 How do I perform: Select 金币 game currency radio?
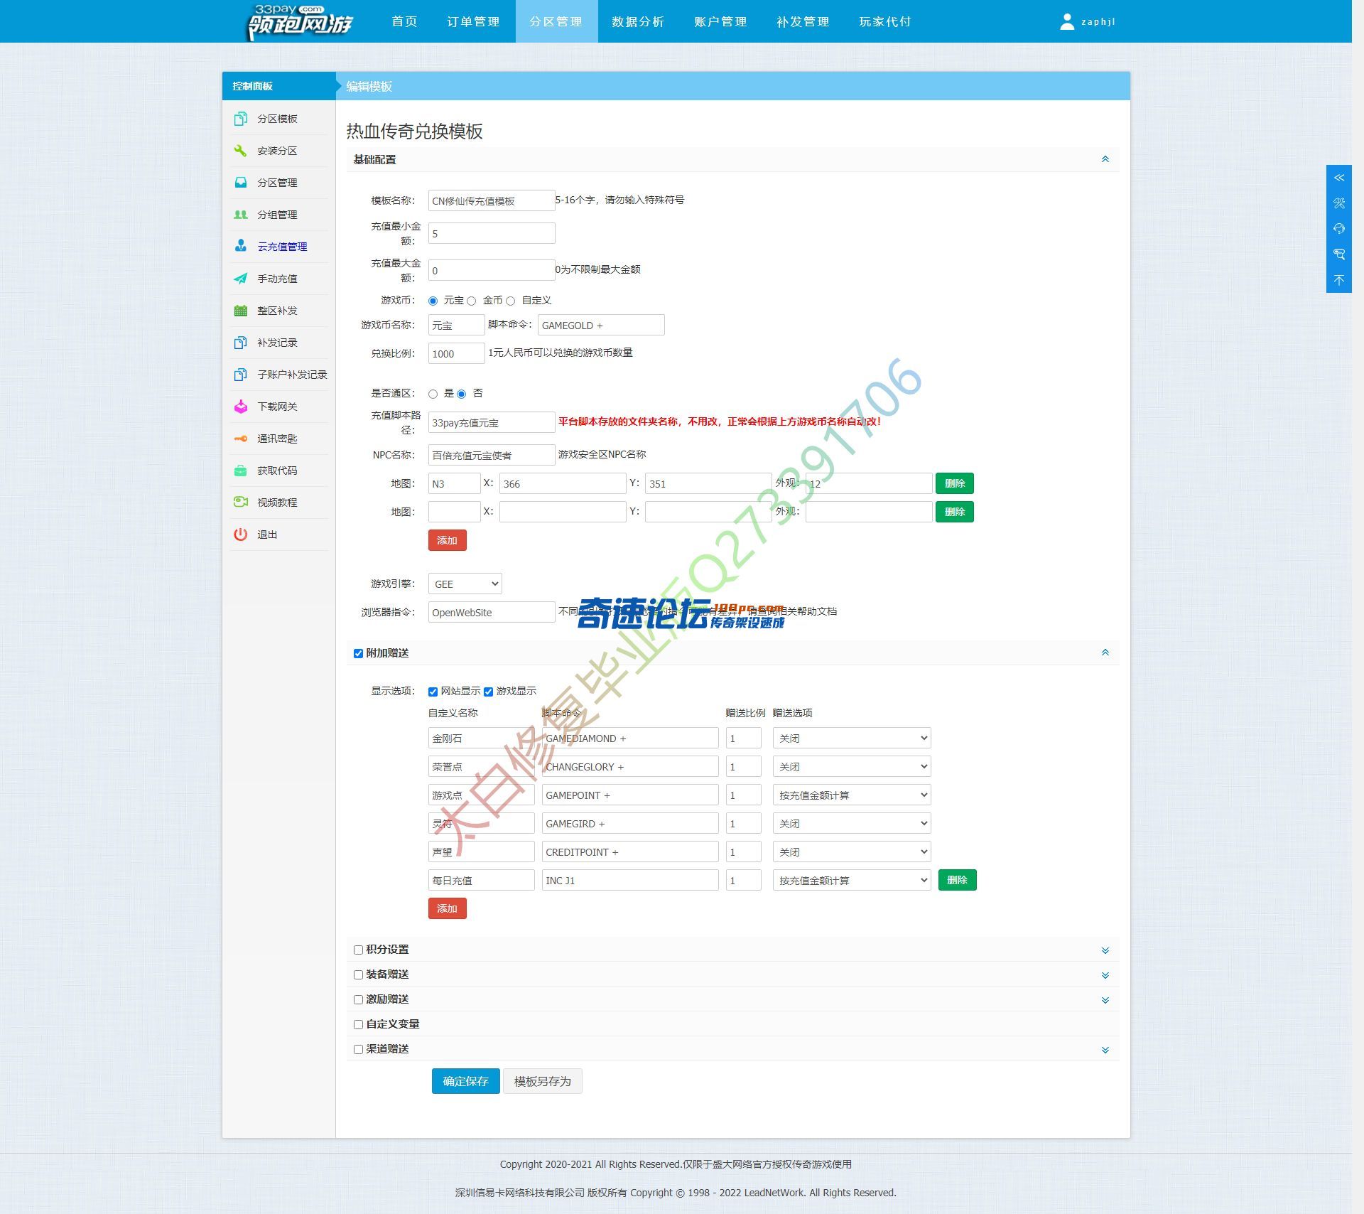point(472,301)
